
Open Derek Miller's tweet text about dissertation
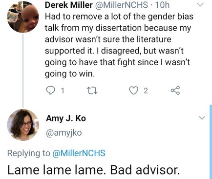119,45
